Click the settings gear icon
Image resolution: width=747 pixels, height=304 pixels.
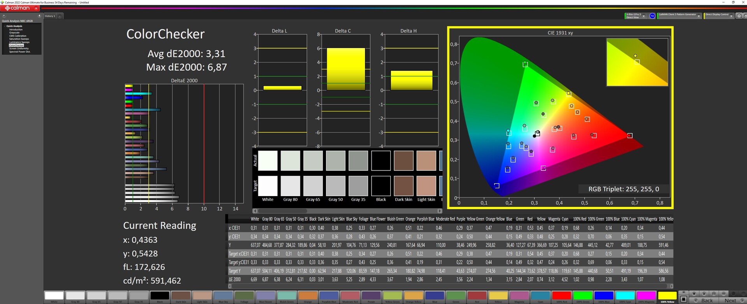click(x=739, y=16)
